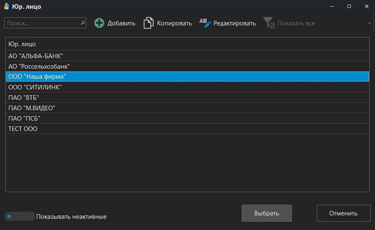The height and width of the screenshot is (230, 375).
Task: Toggle the Показывать неактивные switch
Action: click(19, 216)
